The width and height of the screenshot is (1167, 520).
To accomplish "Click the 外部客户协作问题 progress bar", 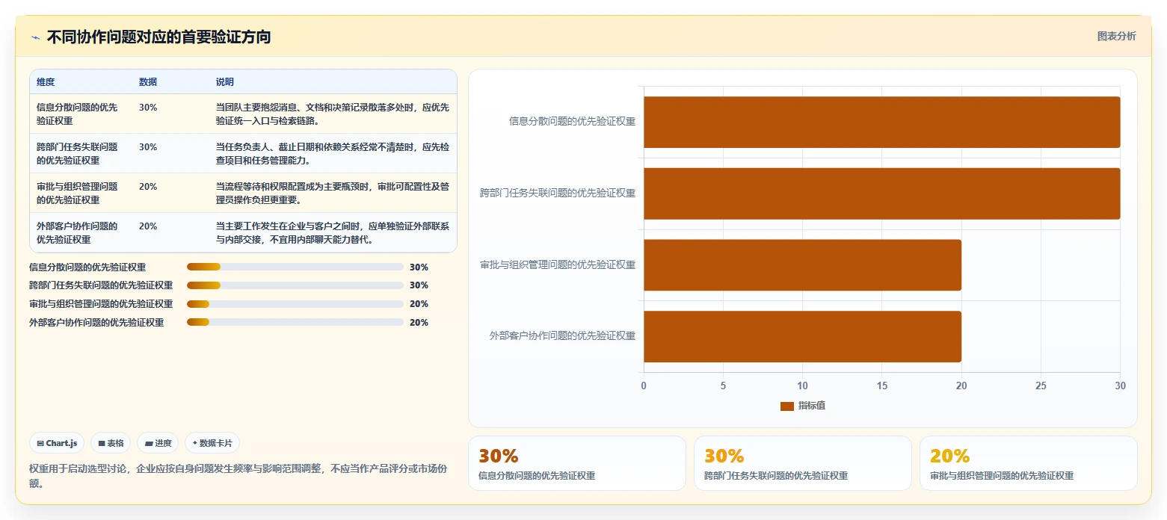I will 295,323.
